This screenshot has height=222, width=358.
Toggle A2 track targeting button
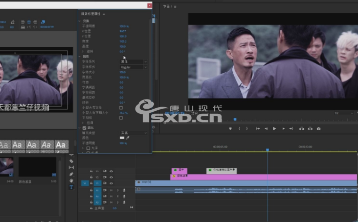98,196
